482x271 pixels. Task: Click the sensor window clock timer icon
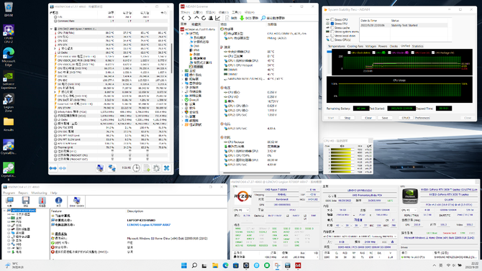click(x=136, y=168)
